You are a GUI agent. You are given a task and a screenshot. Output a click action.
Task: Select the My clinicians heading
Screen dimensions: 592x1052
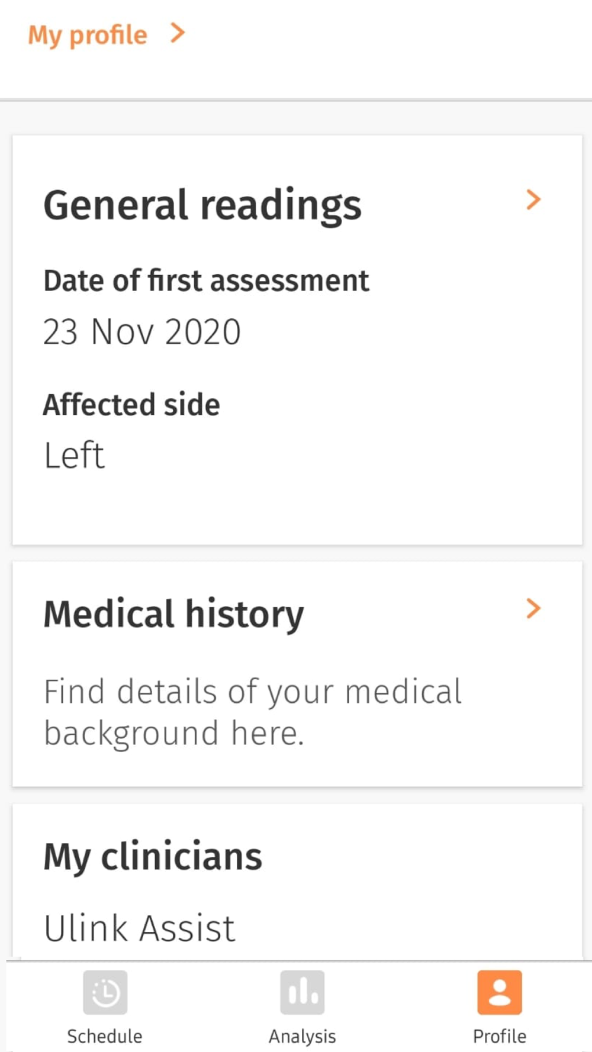tap(153, 856)
